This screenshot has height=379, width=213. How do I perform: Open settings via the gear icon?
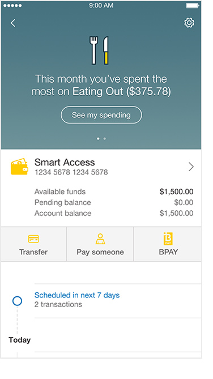[189, 23]
